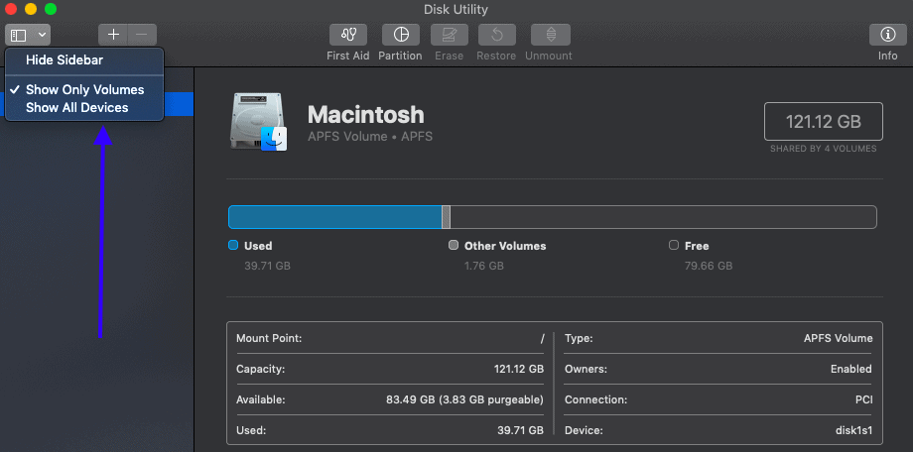Click the plus Add Volume button
Image resolution: width=913 pixels, height=452 pixels.
113,35
